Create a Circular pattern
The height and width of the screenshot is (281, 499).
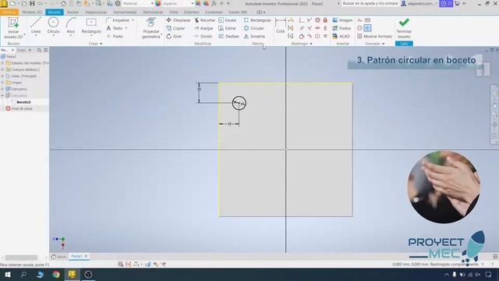[x=254, y=28]
